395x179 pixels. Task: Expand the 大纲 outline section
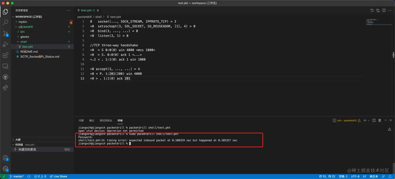[x=42, y=139]
